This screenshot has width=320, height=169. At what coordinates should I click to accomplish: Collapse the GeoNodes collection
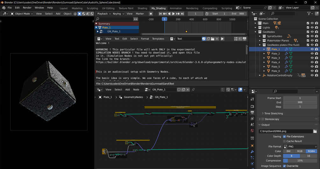(255, 32)
